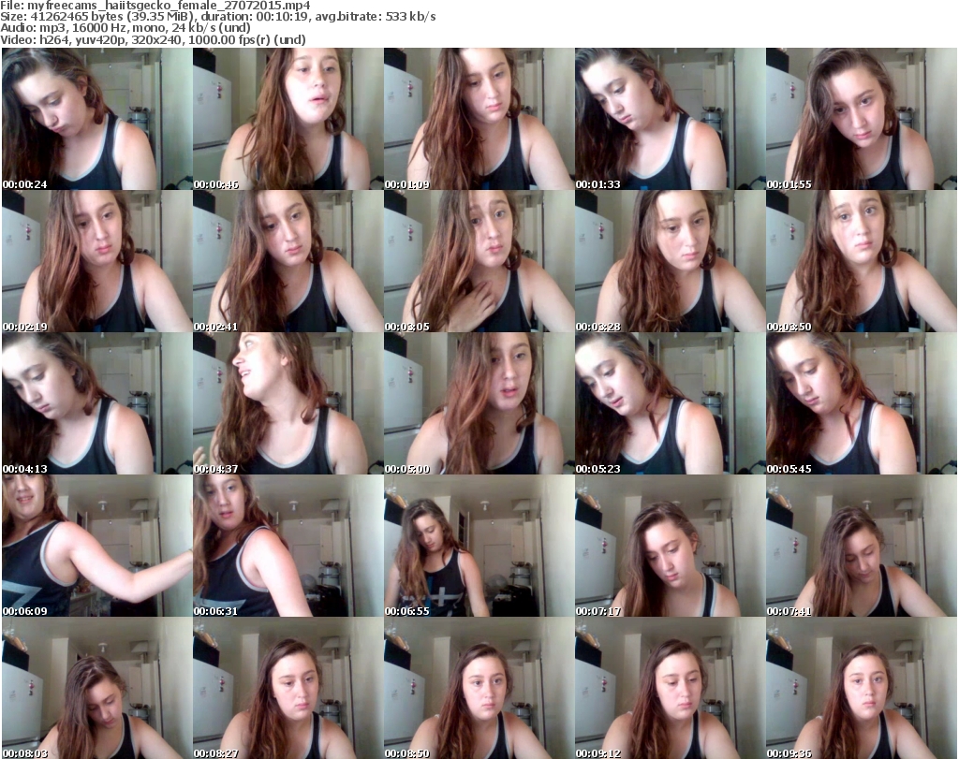The image size is (959, 759).
Task: Click the file name line ending in .mp4
Action: pyautogui.click(x=155, y=6)
